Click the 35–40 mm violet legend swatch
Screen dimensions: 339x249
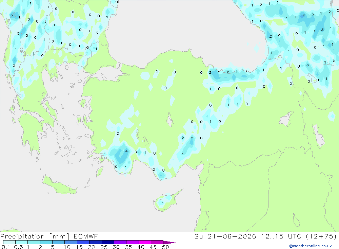(133, 242)
